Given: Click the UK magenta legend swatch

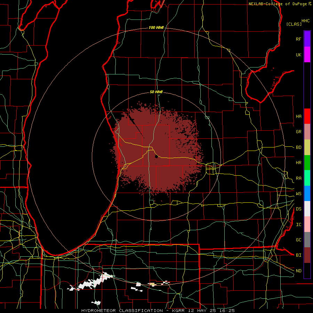Looking at the screenshot, I should point(307,55).
